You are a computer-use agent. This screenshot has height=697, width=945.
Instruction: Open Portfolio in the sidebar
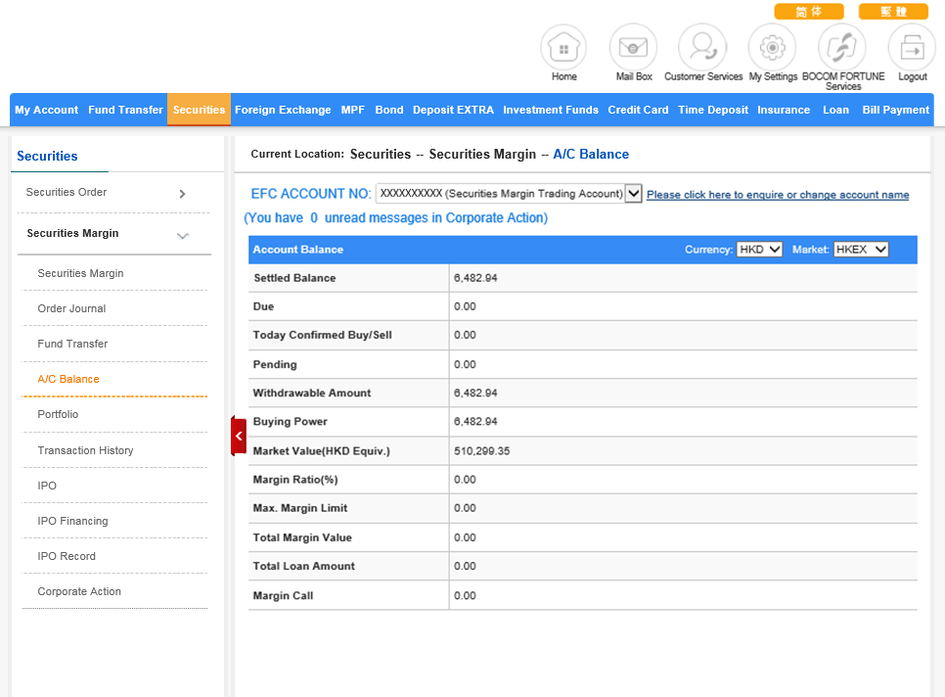pyautogui.click(x=58, y=414)
